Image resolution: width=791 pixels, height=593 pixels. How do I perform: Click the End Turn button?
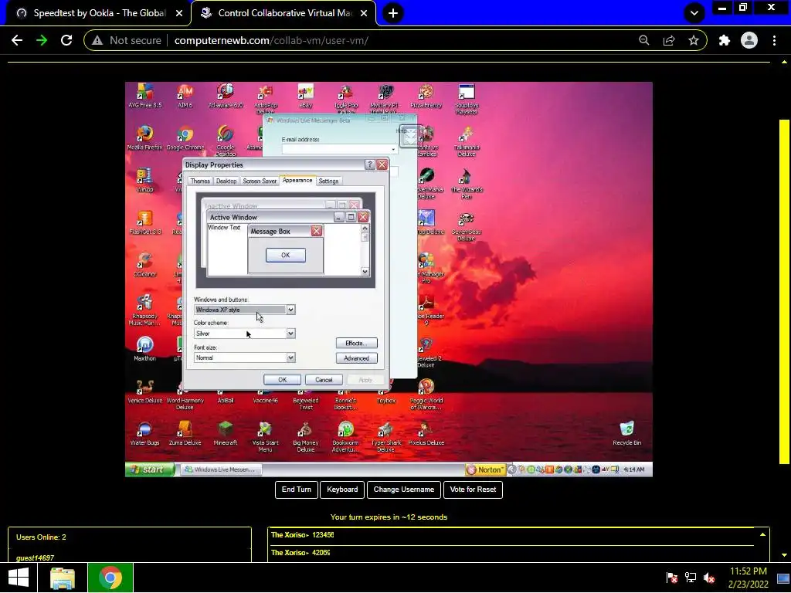(296, 490)
